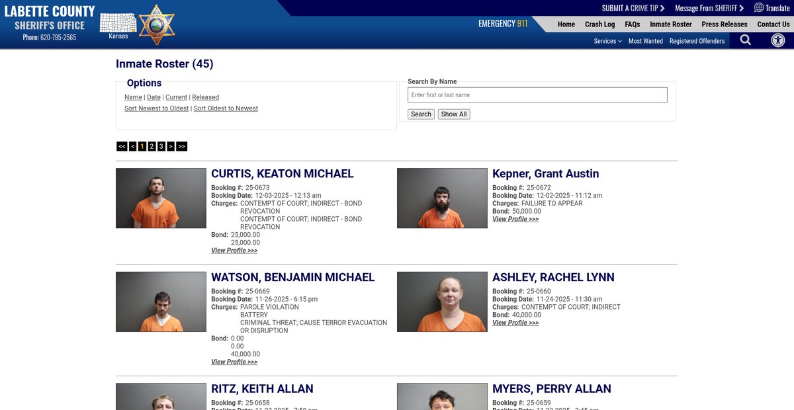
Task: Click the Emergency 911 label
Action: click(503, 24)
